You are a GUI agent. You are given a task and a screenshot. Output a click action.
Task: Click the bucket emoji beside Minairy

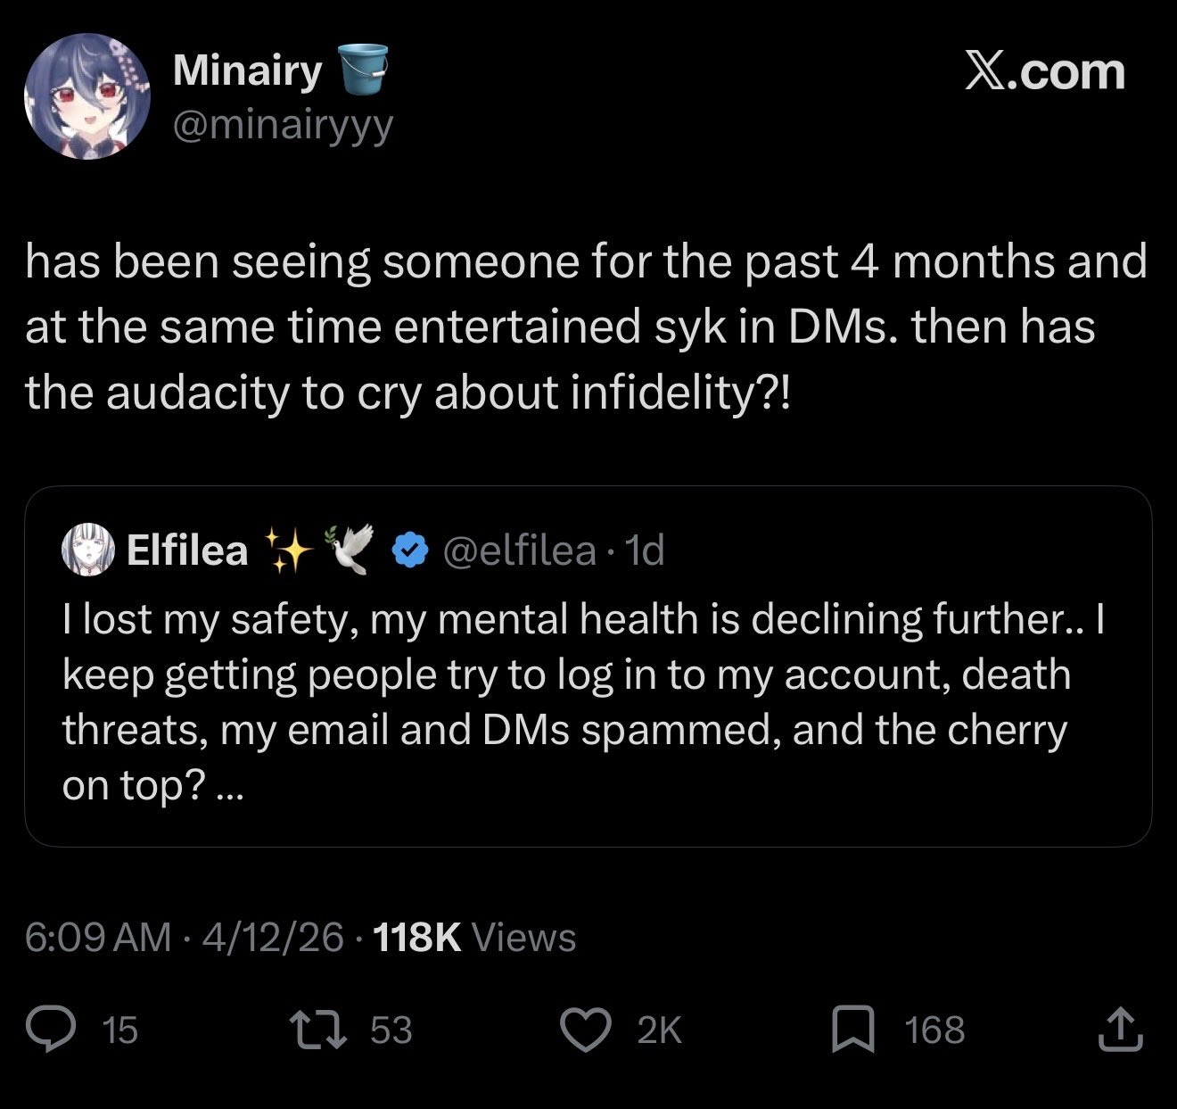tap(363, 70)
